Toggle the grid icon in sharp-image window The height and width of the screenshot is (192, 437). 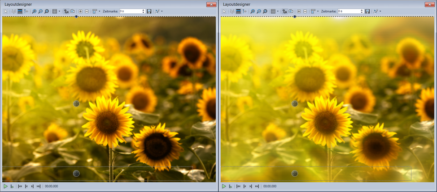click(55, 11)
